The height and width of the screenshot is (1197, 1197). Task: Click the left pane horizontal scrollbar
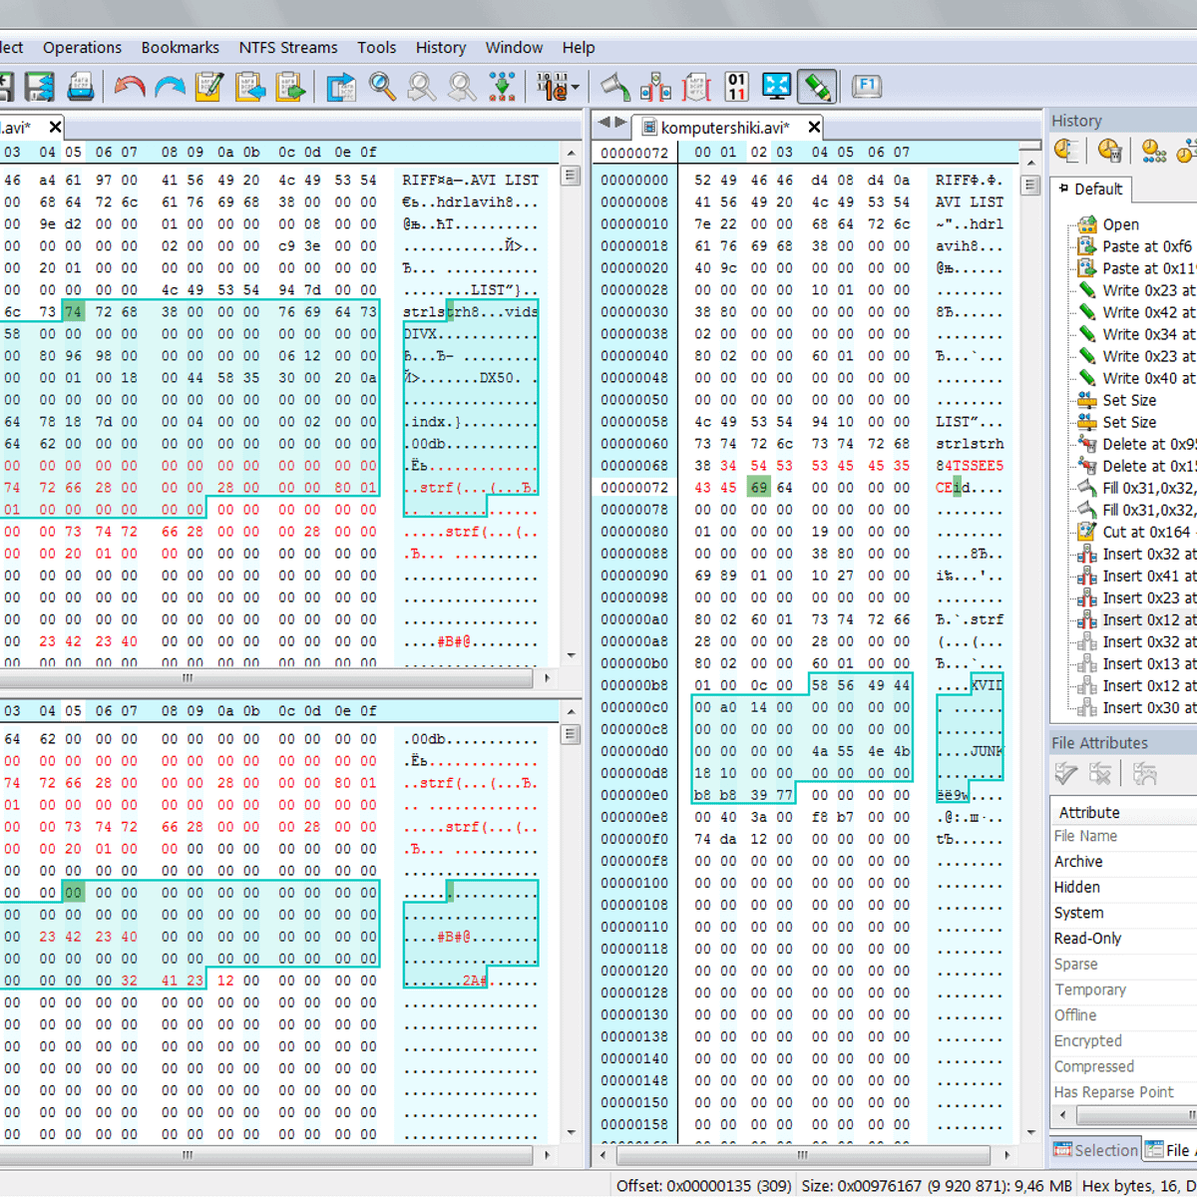(x=187, y=678)
